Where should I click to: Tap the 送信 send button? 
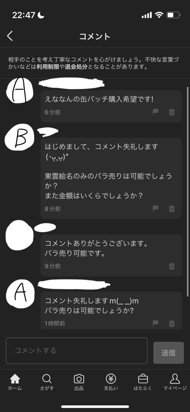(169, 353)
